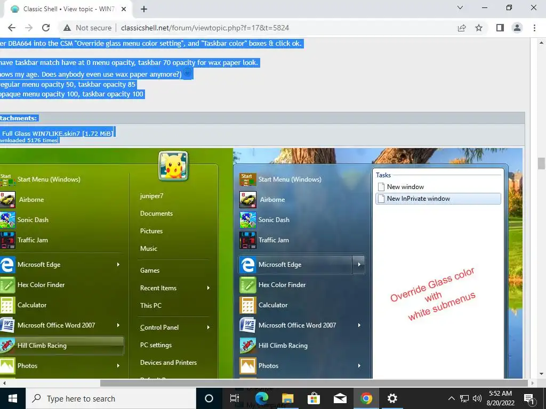Open the notification center icon
Image resolution: width=546 pixels, height=409 pixels.
(x=529, y=398)
